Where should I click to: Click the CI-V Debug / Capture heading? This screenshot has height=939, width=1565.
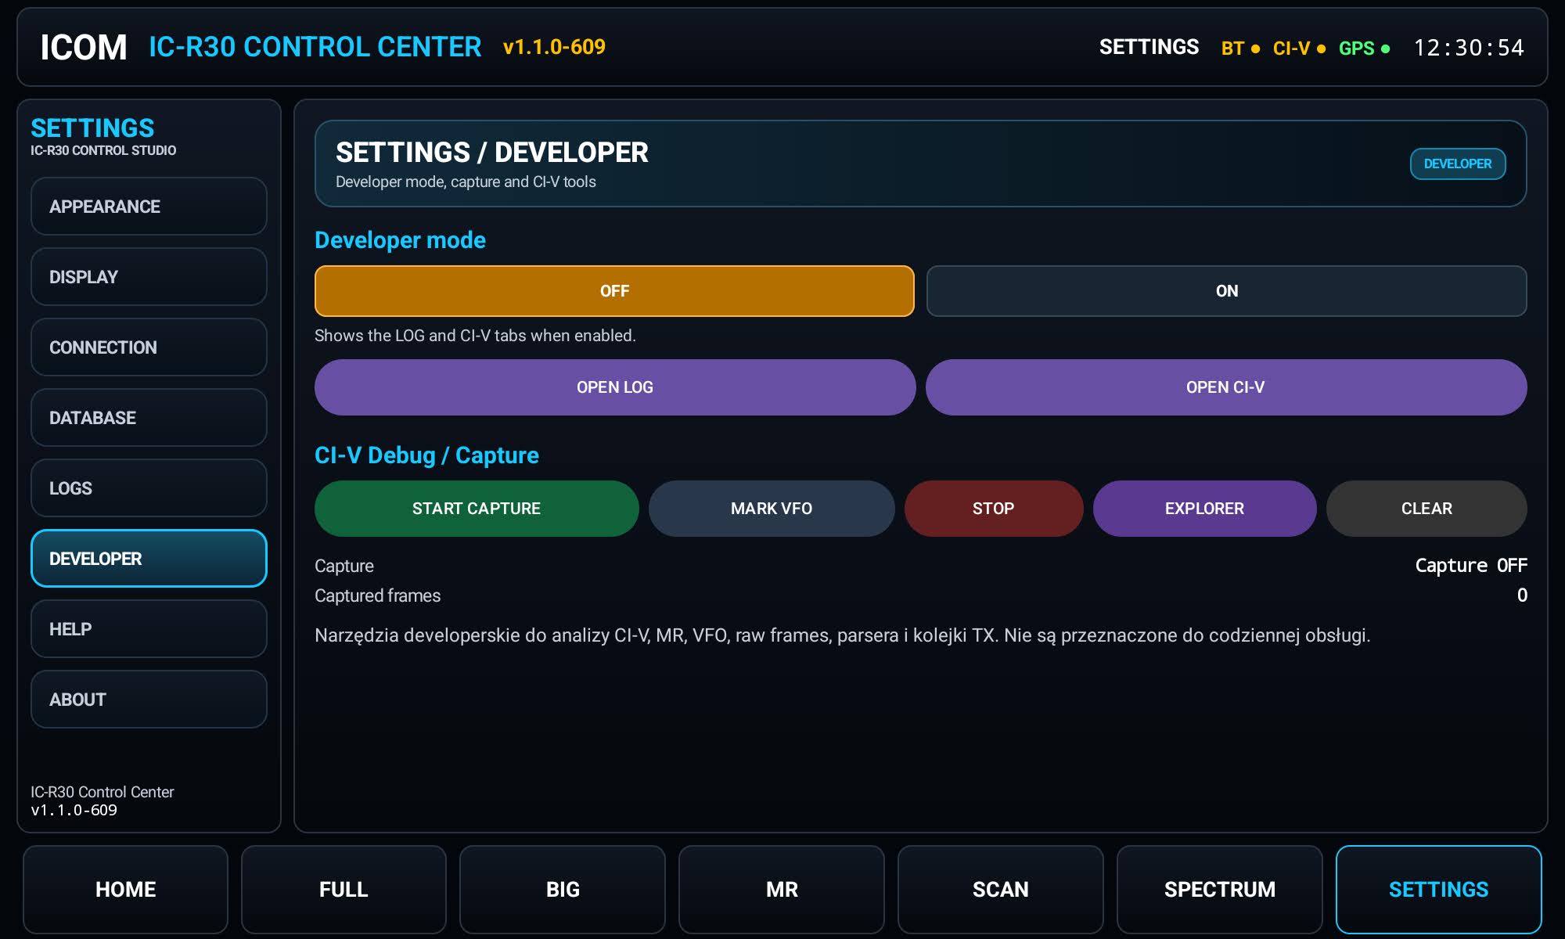tap(426, 455)
